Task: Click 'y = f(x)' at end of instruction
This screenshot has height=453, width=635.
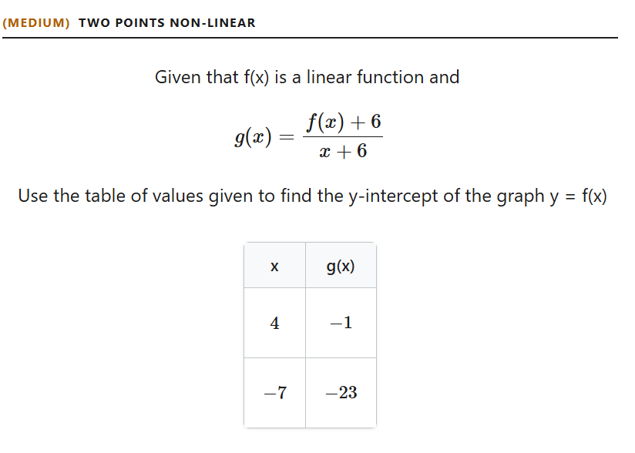Action: [578, 196]
